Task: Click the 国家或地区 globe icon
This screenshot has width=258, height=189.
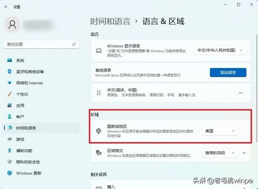Action: [99, 131]
